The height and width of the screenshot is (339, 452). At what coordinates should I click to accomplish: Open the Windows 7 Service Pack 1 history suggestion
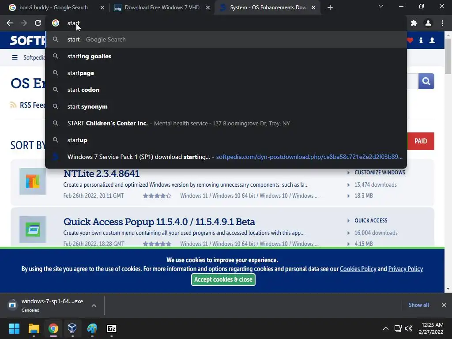(x=226, y=157)
